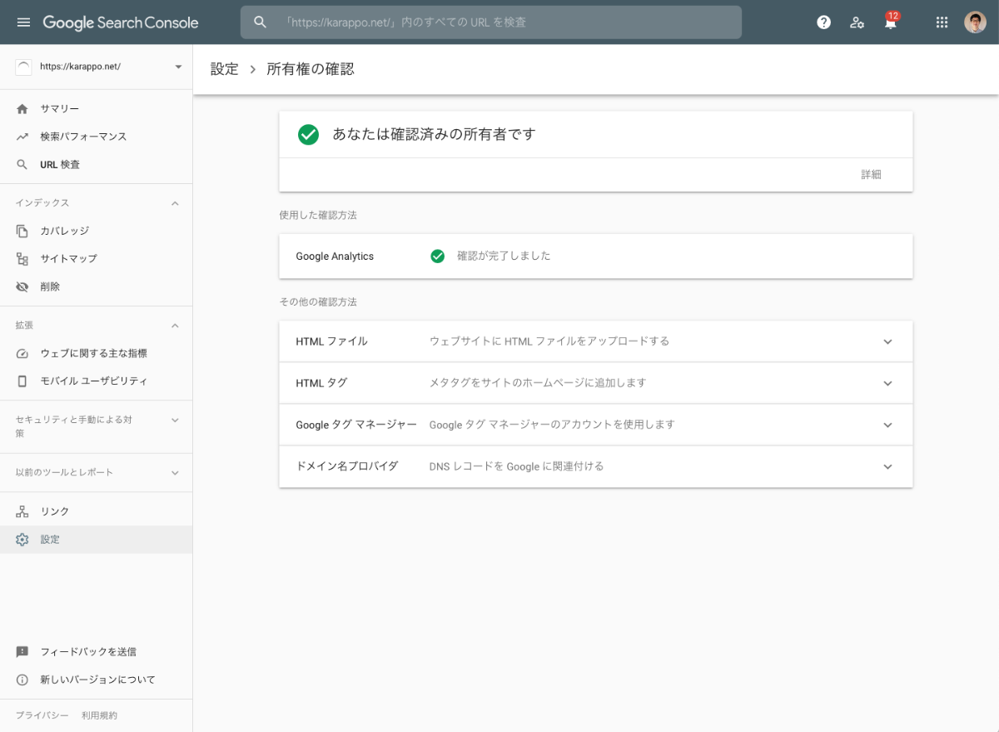Open the 利用規約 link
This screenshot has height=732, width=999.
point(100,715)
